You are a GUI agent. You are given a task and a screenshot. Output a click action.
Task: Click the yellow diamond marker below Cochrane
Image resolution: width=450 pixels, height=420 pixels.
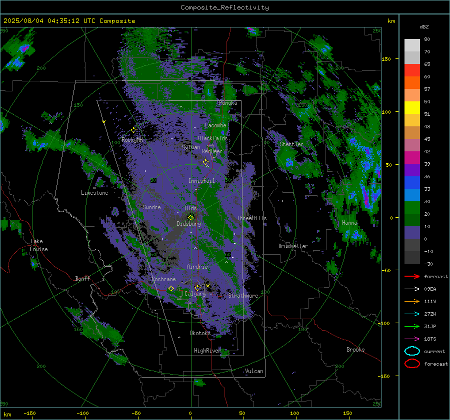(171, 288)
